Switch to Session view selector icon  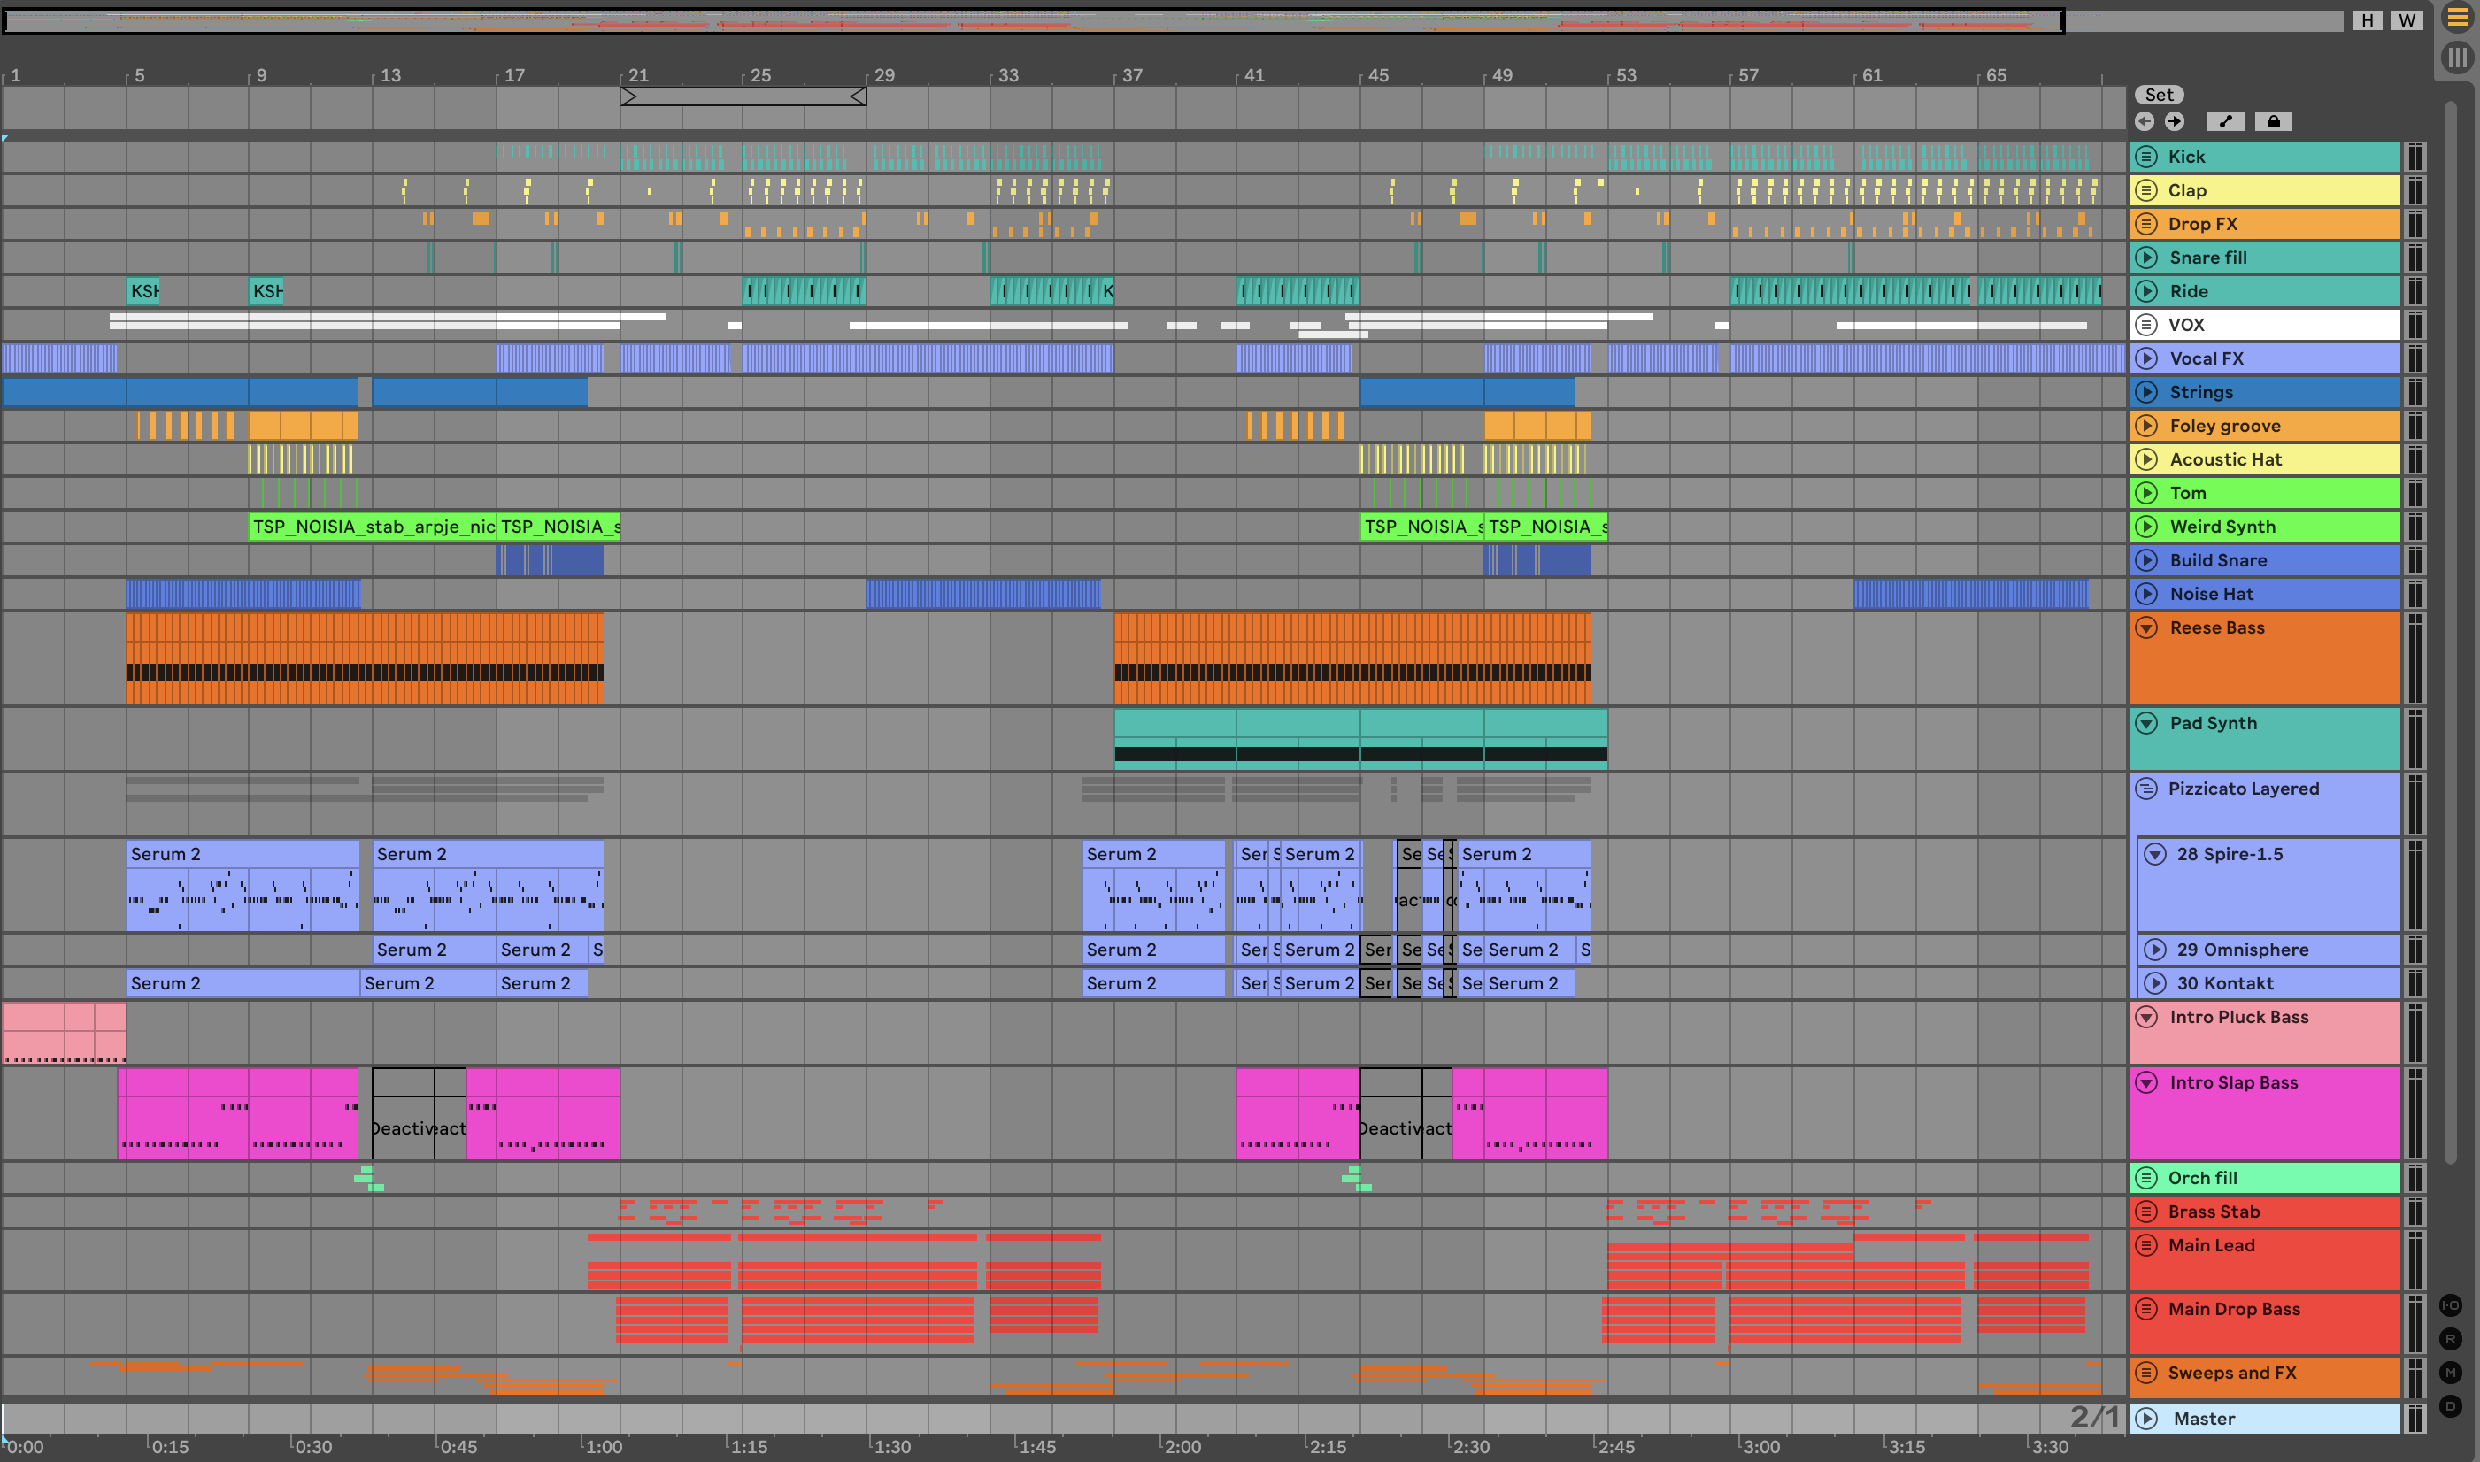coord(2457,58)
